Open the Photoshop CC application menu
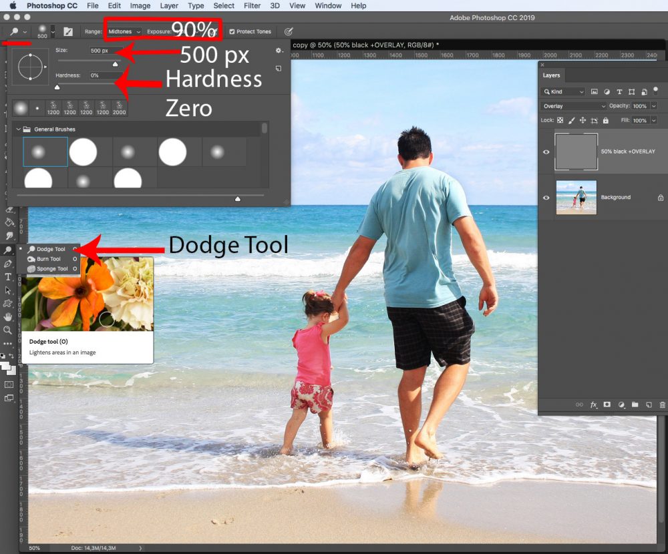The width and height of the screenshot is (668, 554). point(52,5)
